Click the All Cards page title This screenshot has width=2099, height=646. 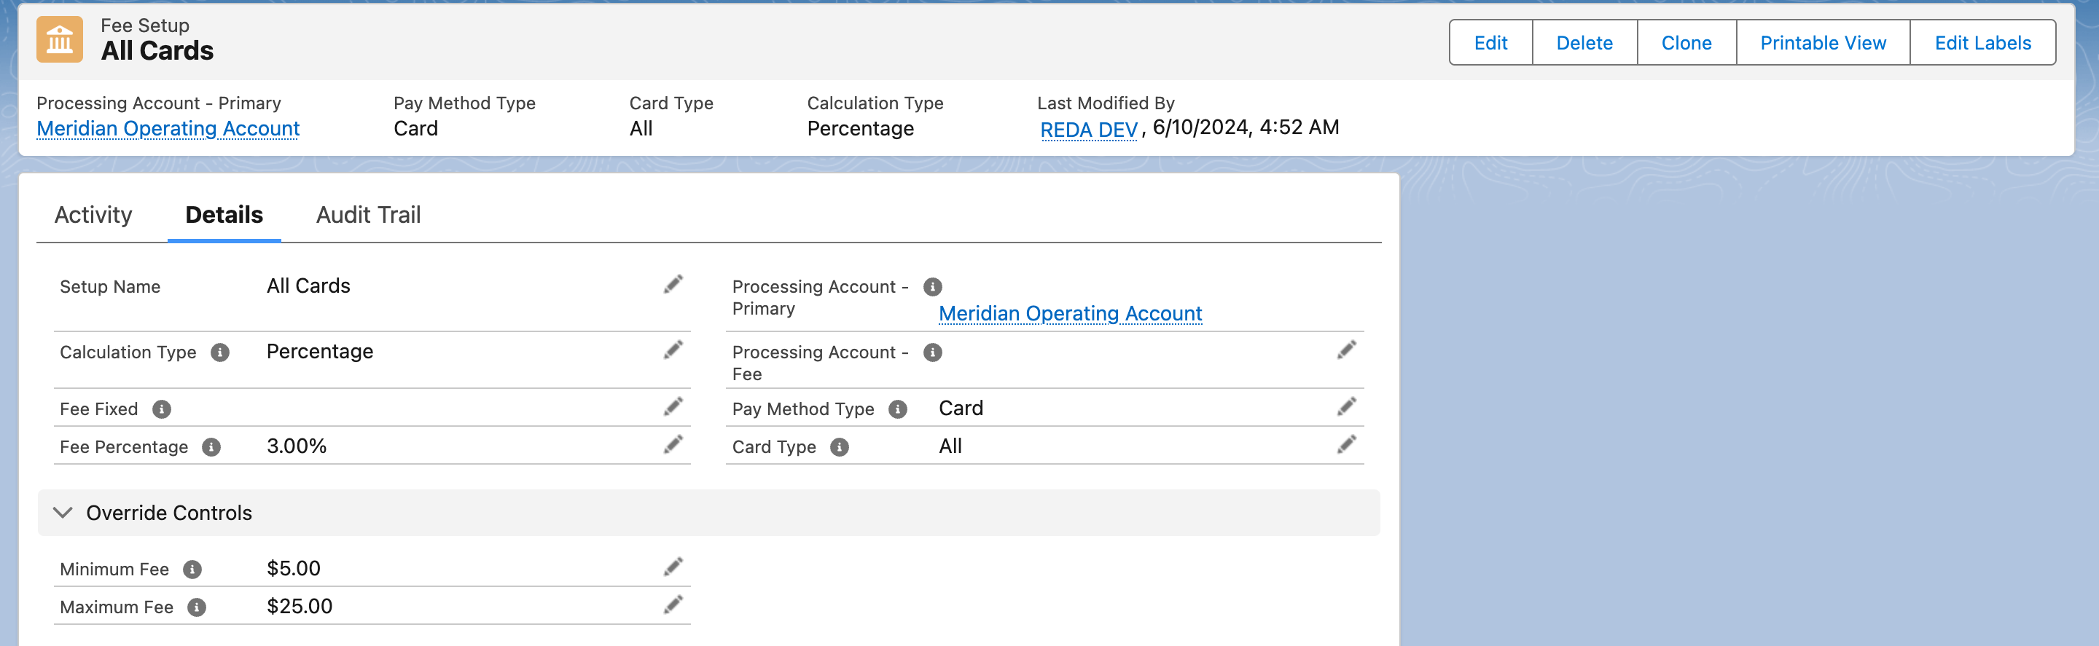click(157, 50)
